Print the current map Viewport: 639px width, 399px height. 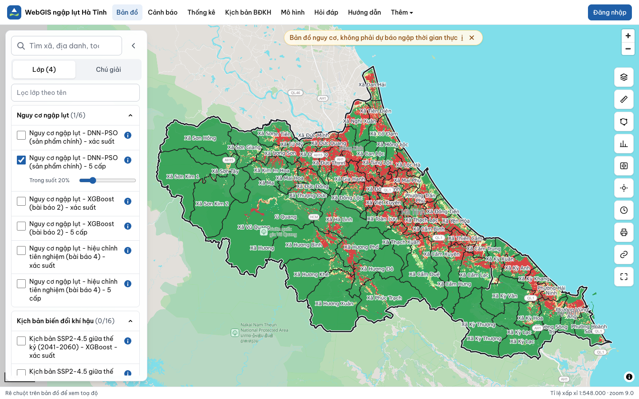pyautogui.click(x=624, y=232)
